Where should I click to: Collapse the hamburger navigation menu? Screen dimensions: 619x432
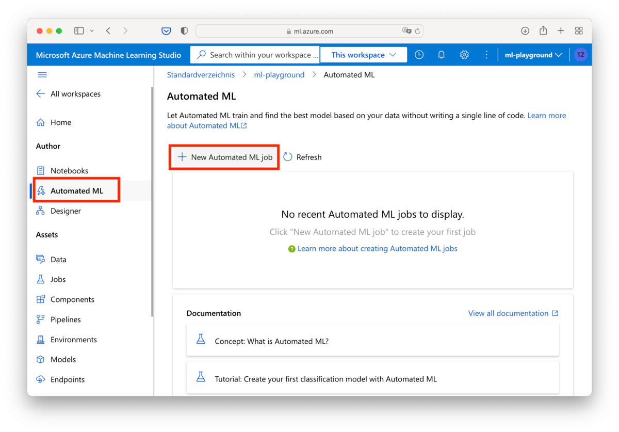pos(42,75)
